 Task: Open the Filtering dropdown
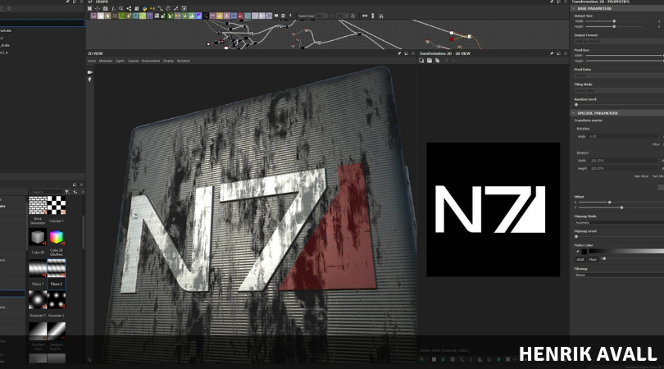(619, 275)
